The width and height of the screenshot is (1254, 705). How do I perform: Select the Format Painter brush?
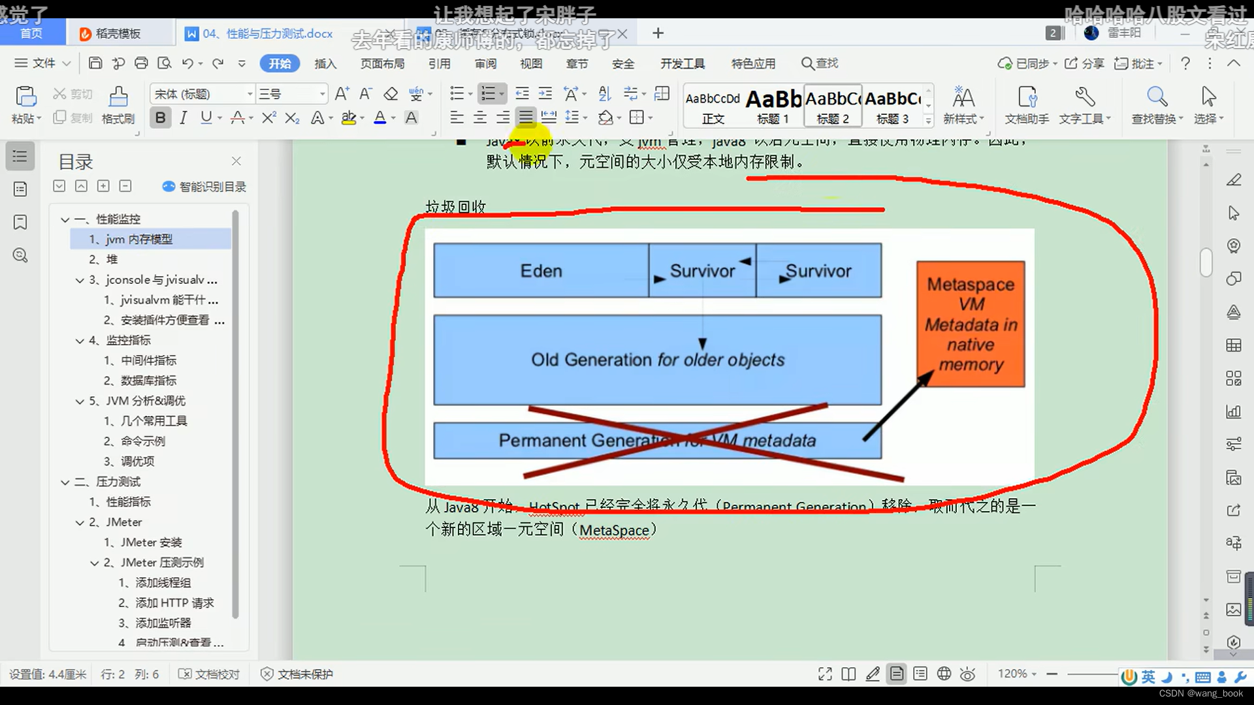(118, 97)
